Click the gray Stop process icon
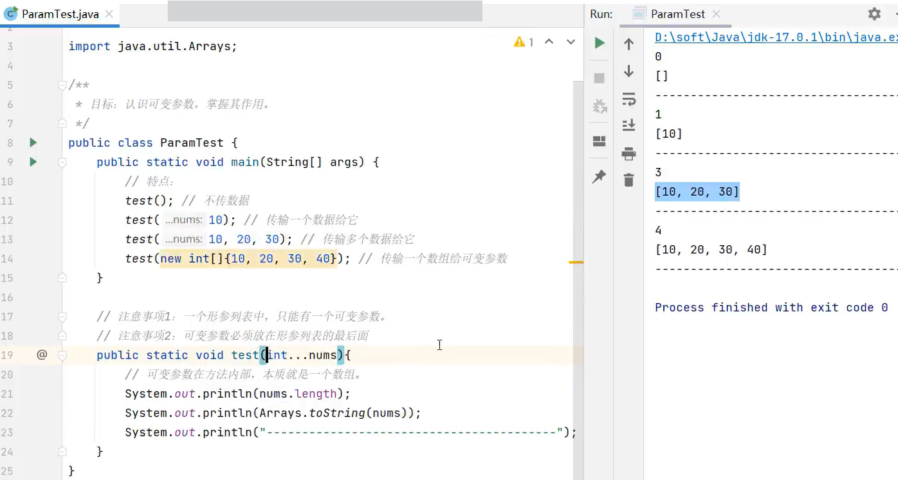Viewport: 898px width, 480px height. [x=600, y=78]
